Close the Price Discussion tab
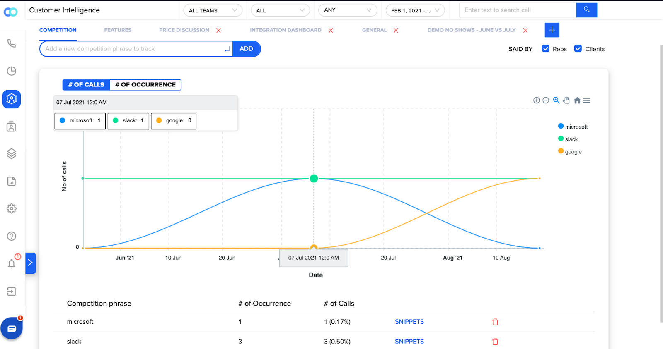 click(218, 31)
